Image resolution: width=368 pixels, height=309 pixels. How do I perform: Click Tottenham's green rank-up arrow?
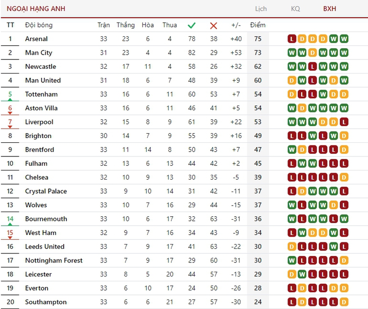click(11, 99)
